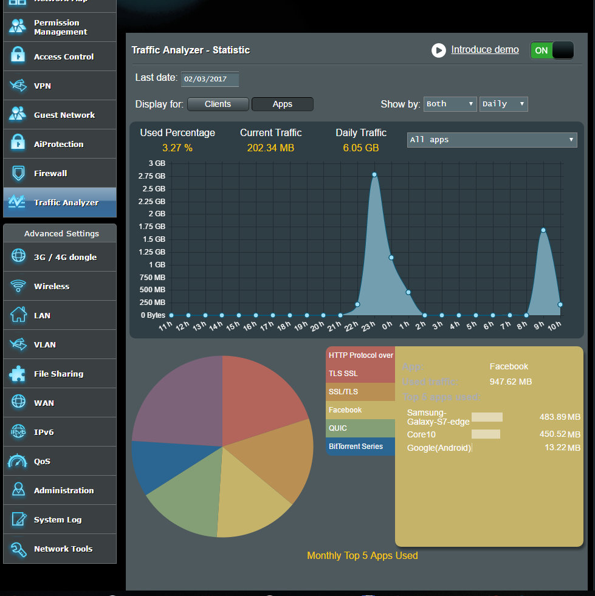Select BitTorrent Series in app legend
The width and height of the screenshot is (595, 596).
coord(360,447)
